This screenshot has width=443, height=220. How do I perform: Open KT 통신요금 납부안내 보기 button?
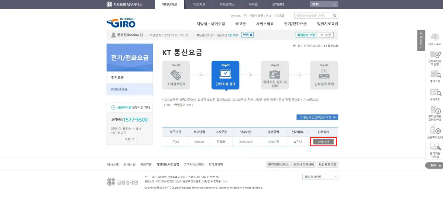(x=317, y=117)
